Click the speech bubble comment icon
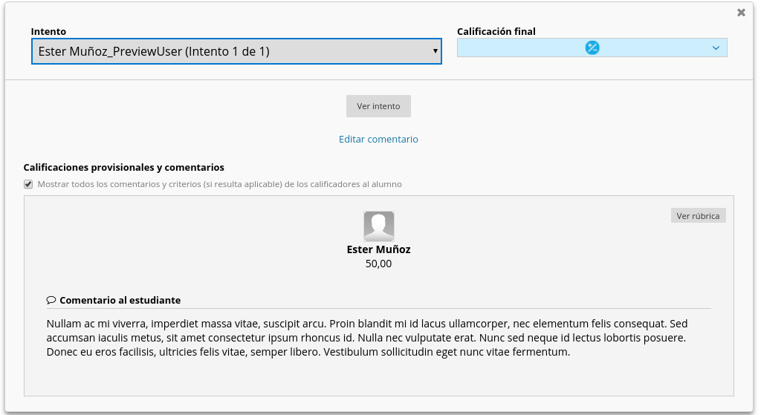 (x=51, y=301)
